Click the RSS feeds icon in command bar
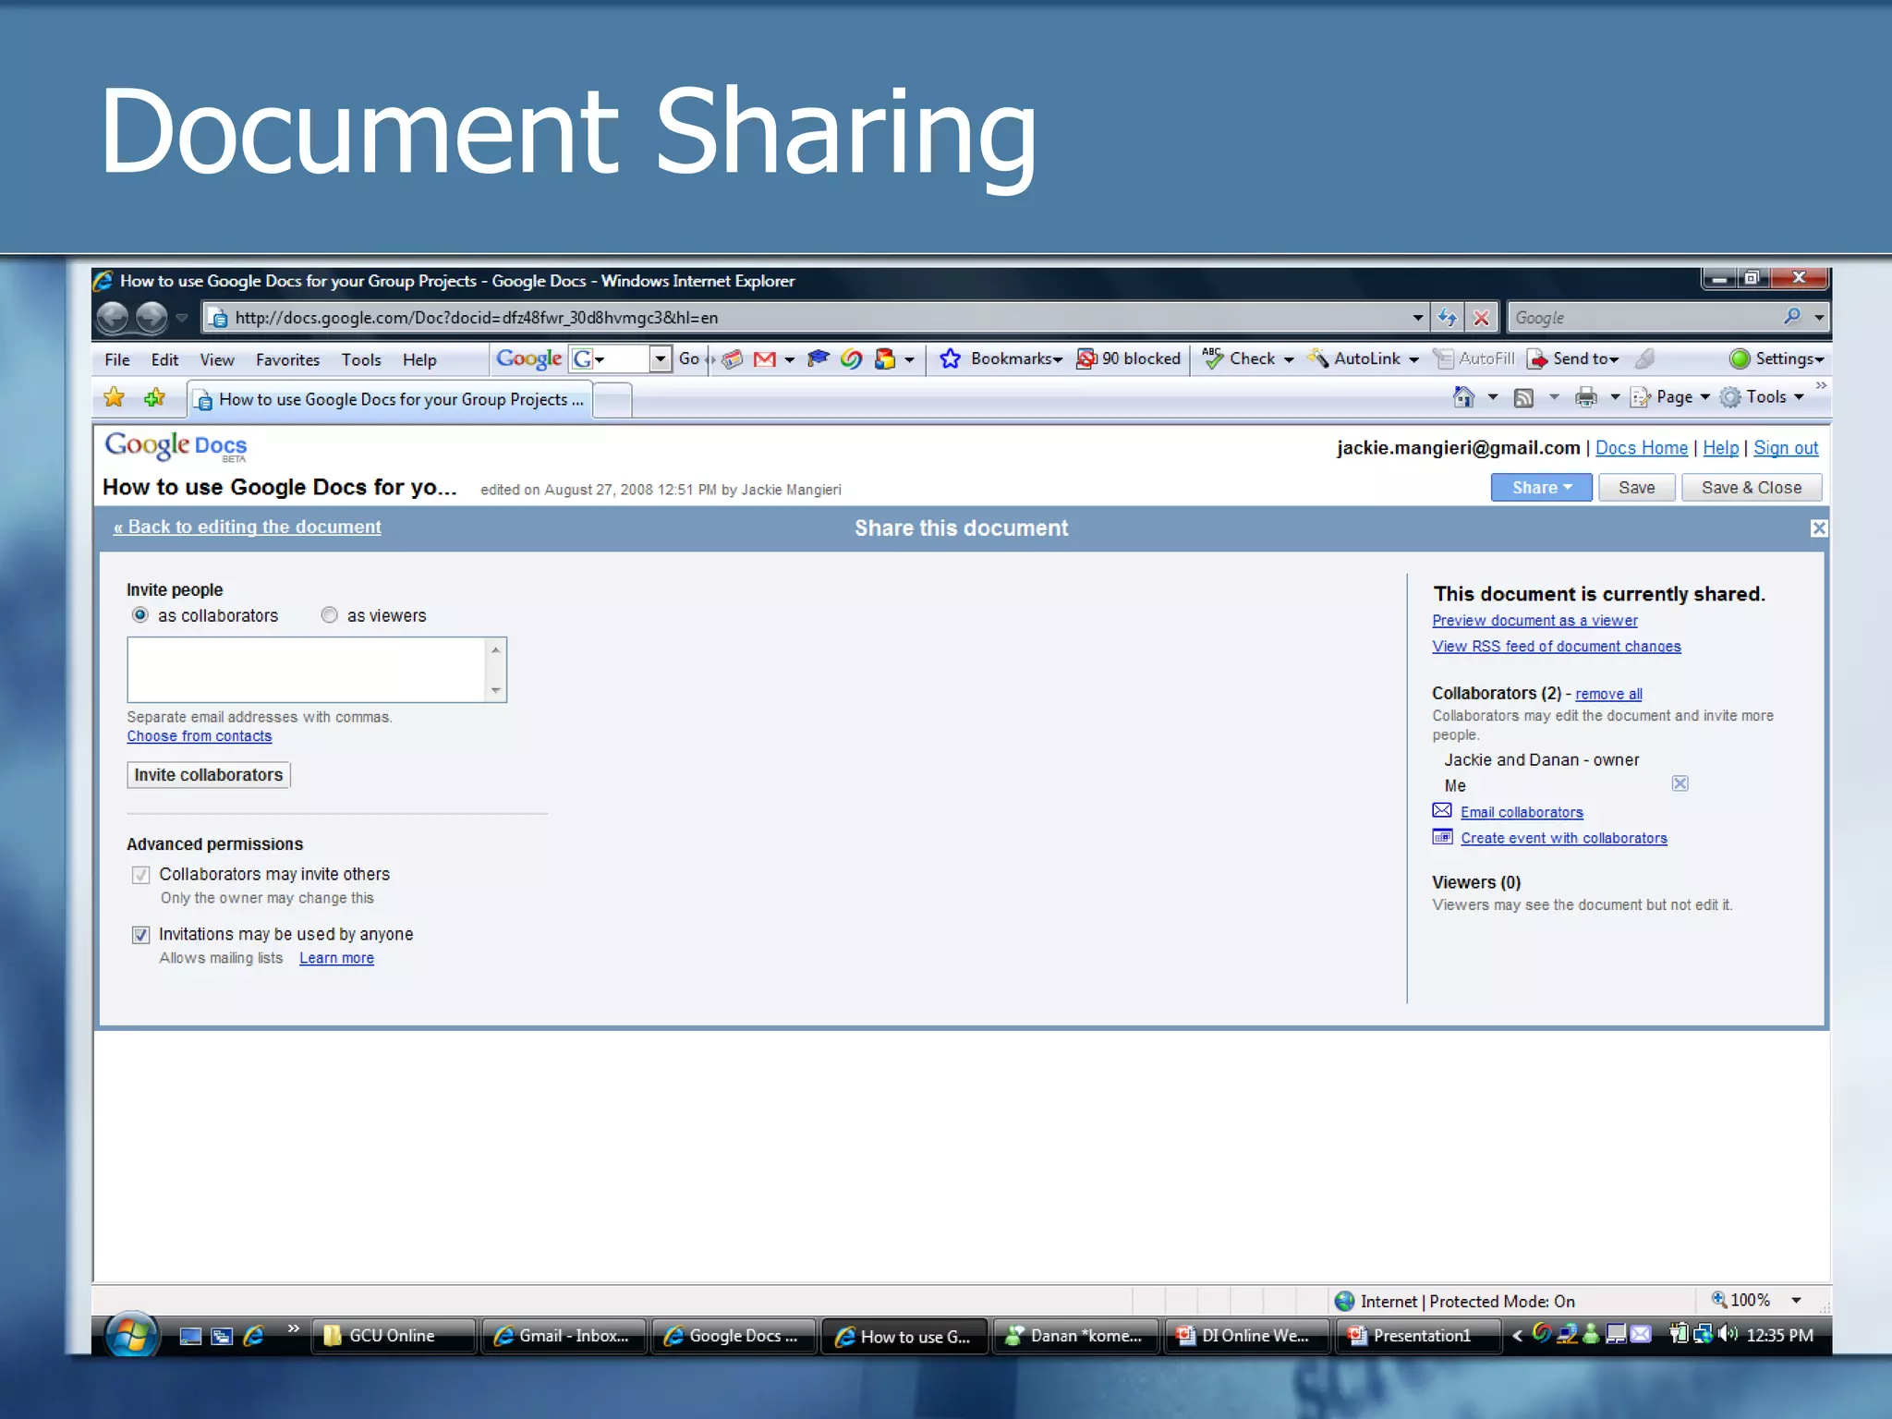The height and width of the screenshot is (1419, 1892). point(1523,398)
